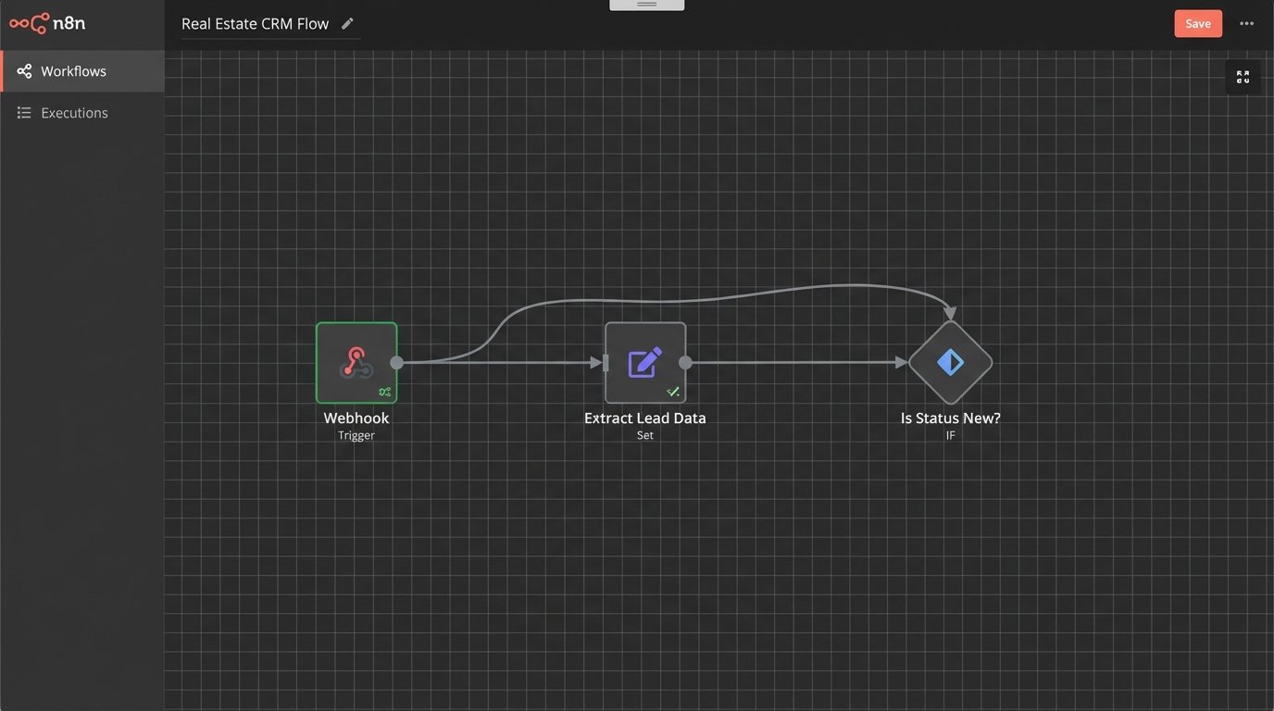The image size is (1274, 711).
Task: Click the fit-to-view canvas icon
Action: tap(1243, 77)
